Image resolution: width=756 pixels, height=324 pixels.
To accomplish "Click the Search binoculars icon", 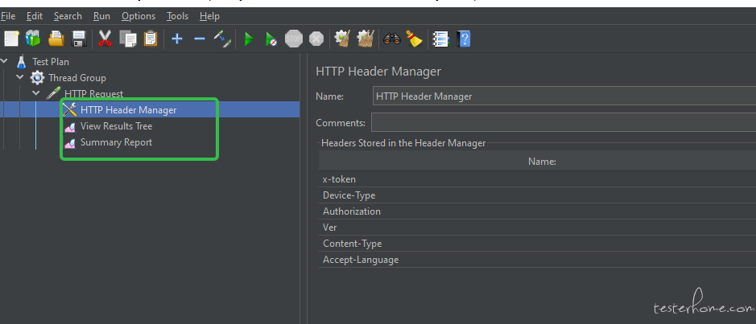I will click(392, 38).
